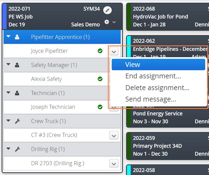Collapse the Safety Manager group triangle

pos(8,64)
